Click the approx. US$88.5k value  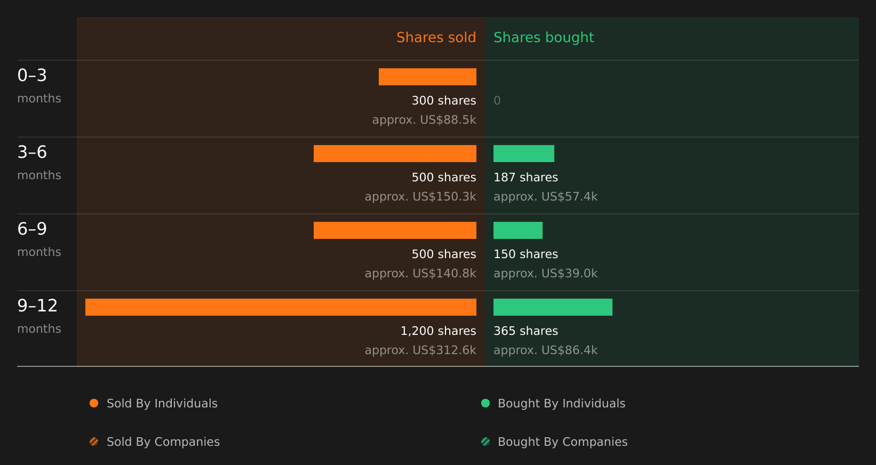pos(424,119)
